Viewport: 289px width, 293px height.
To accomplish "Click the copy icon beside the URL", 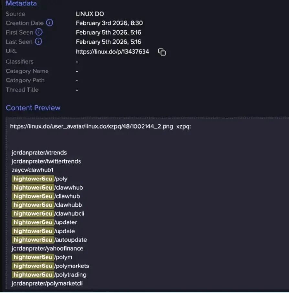I will coord(161,52).
